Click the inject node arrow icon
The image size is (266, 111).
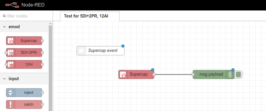click(10, 93)
